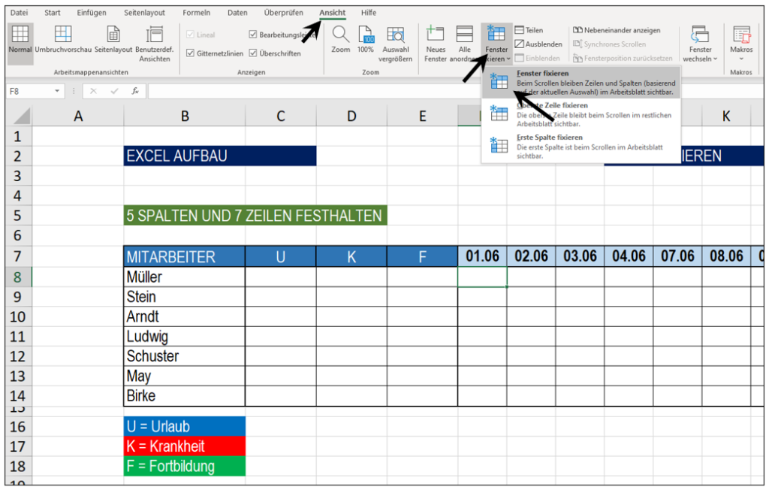The image size is (769, 496).
Task: Select the column header cell labeled U
Action: pyautogui.click(x=281, y=256)
